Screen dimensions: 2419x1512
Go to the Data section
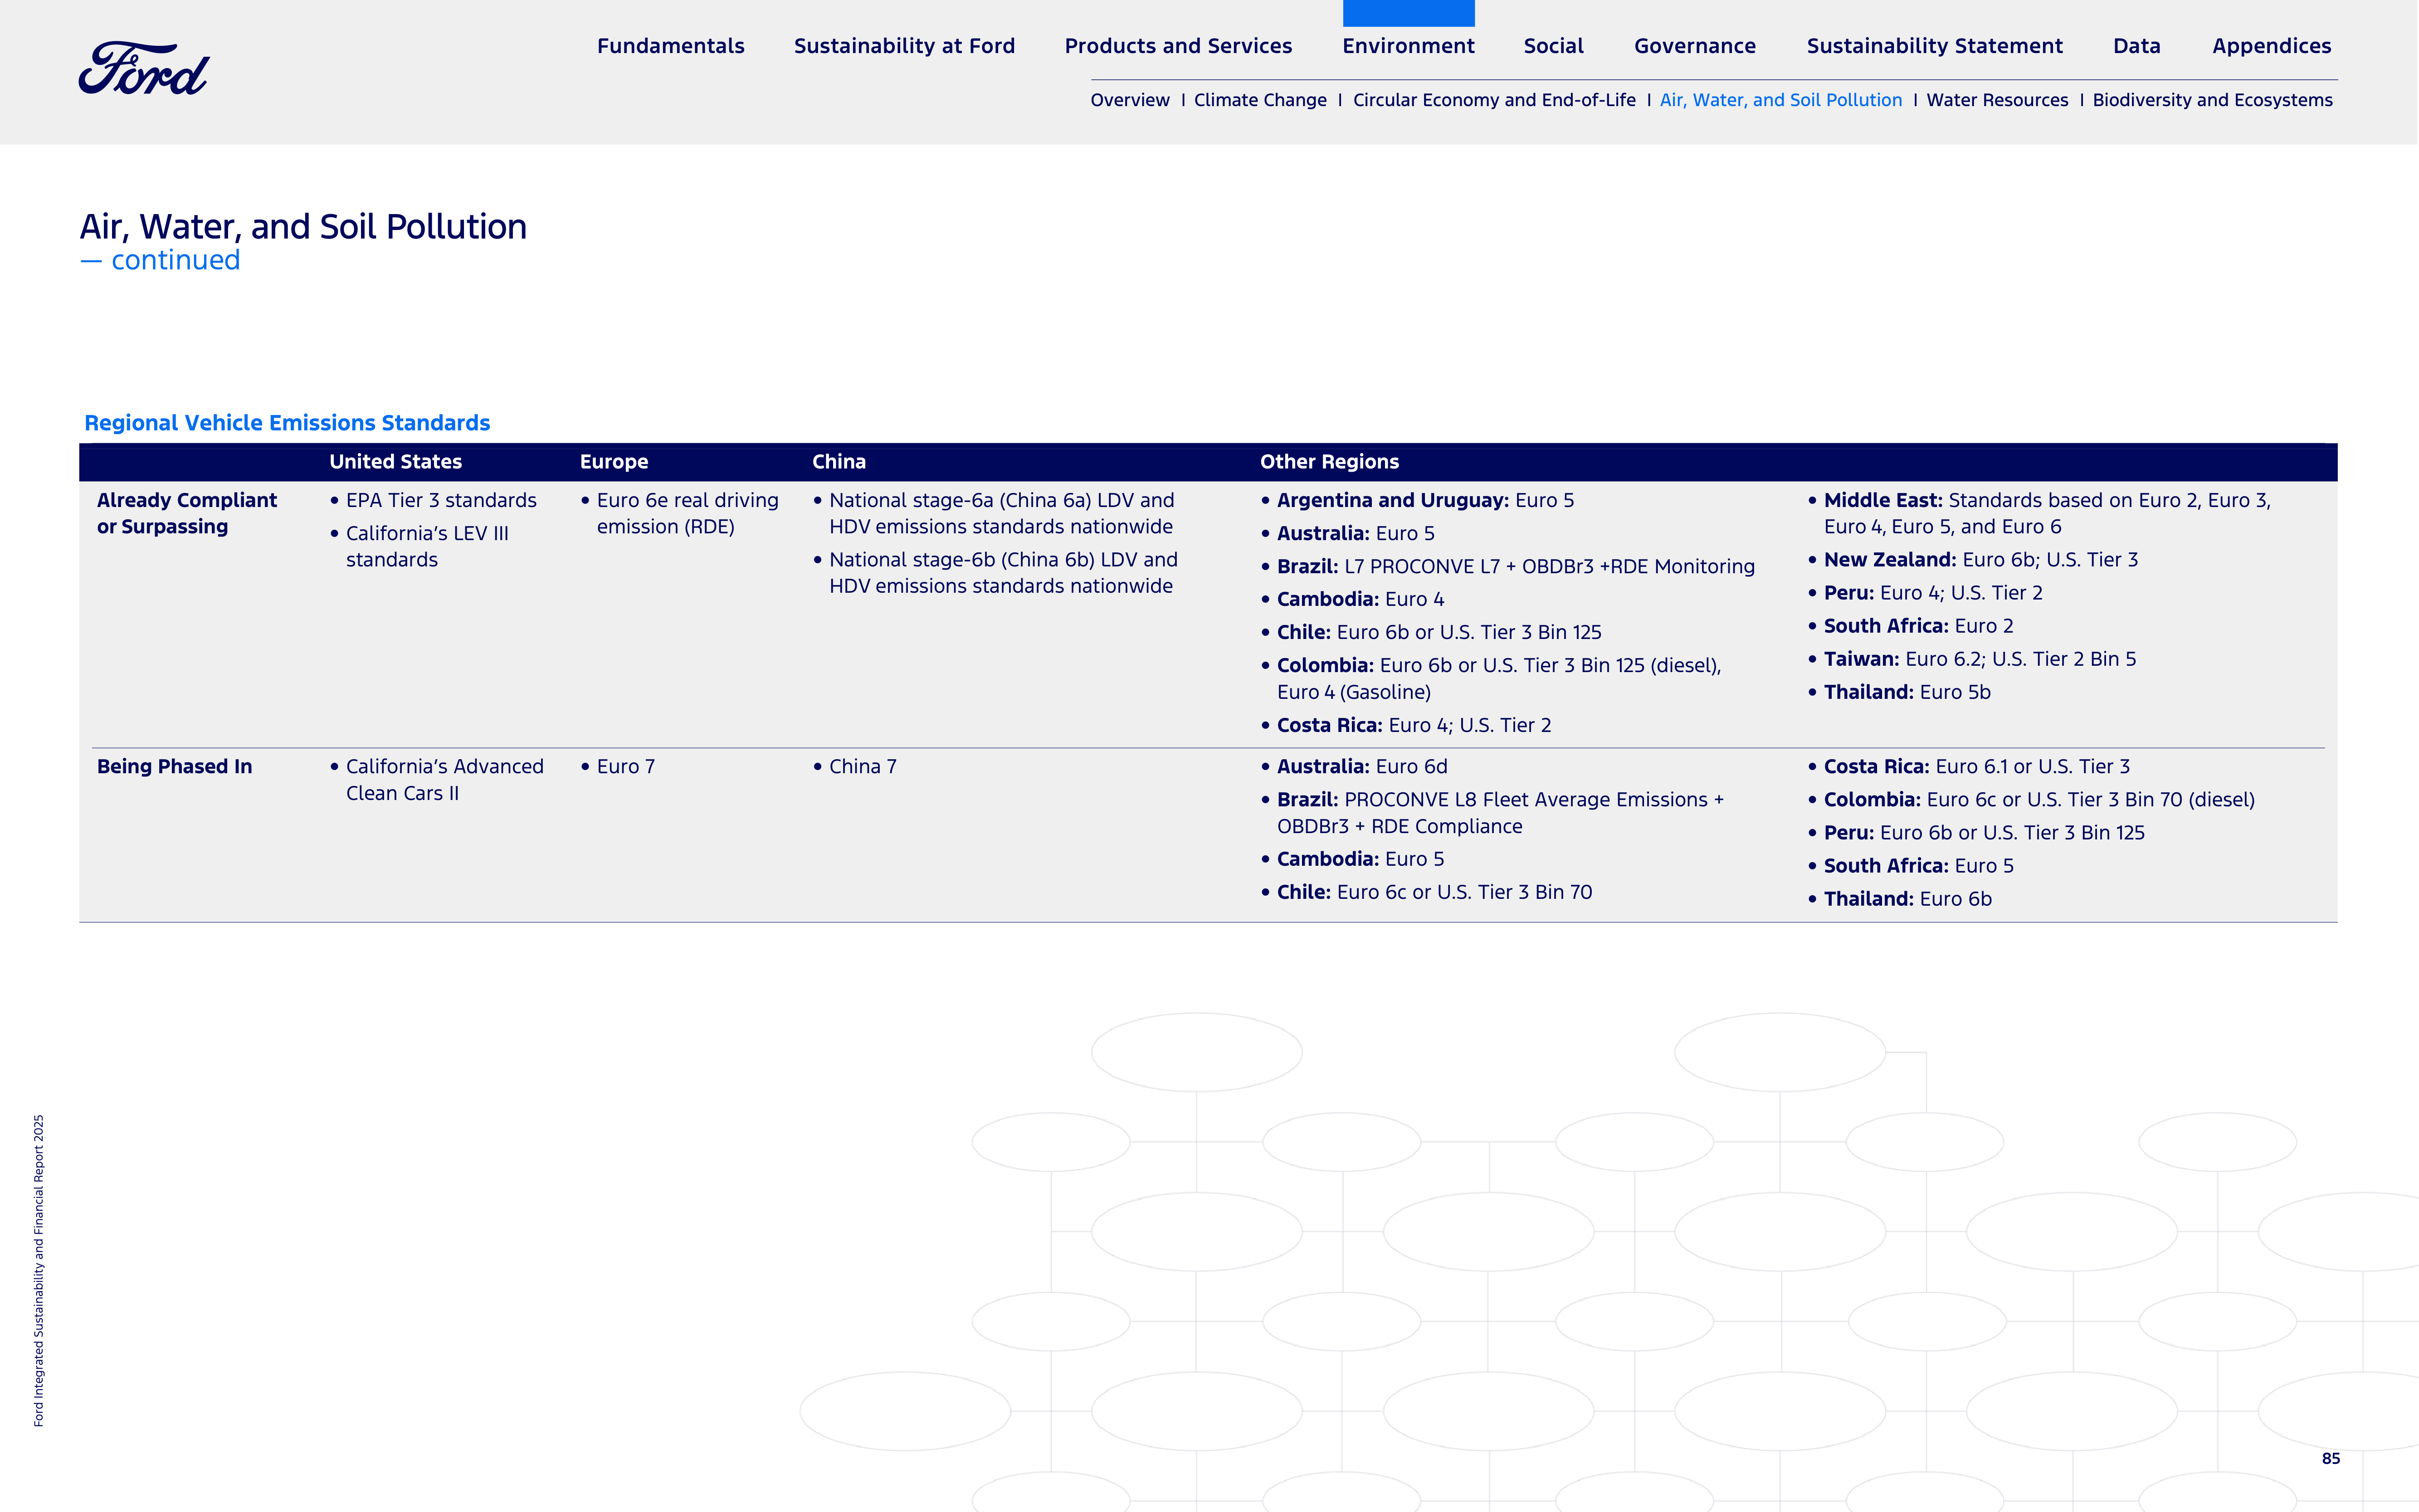click(2136, 46)
